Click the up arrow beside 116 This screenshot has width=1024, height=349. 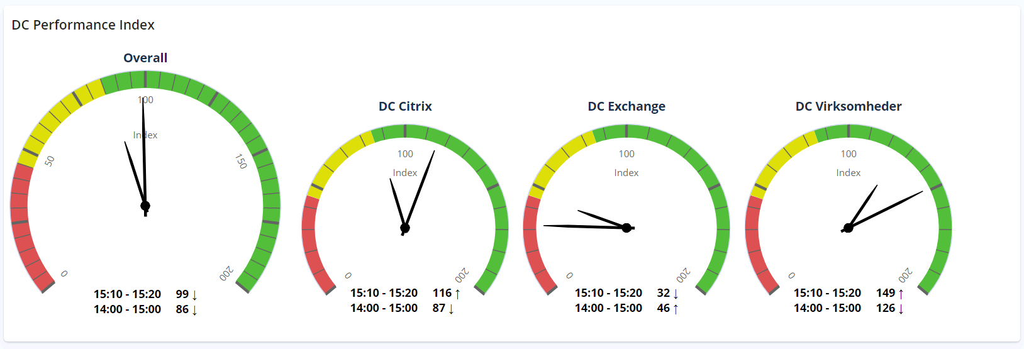tap(457, 293)
